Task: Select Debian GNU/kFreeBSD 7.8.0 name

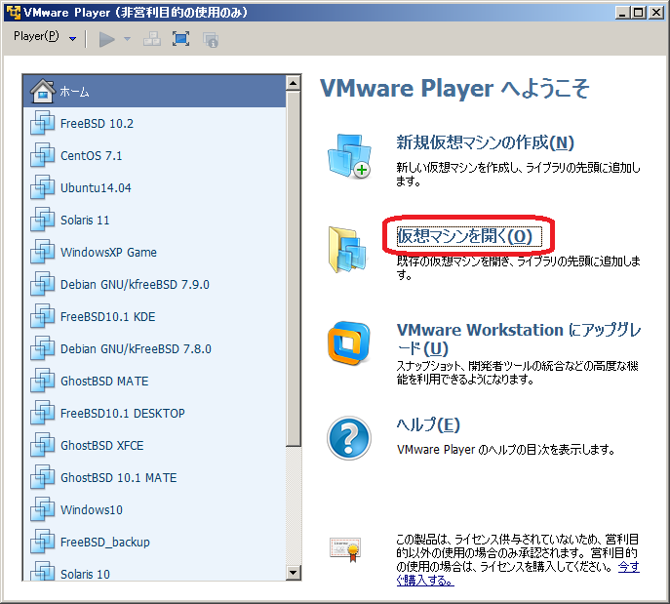Action: click(x=136, y=349)
